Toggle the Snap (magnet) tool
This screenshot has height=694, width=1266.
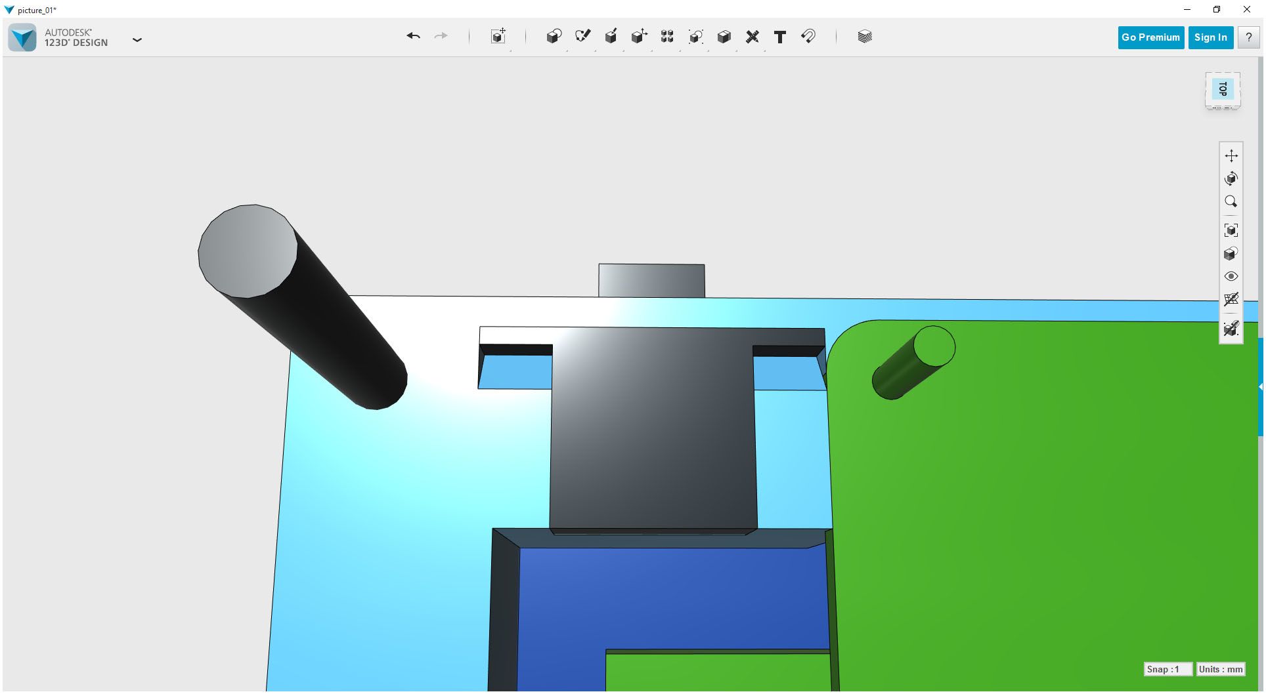pos(808,37)
